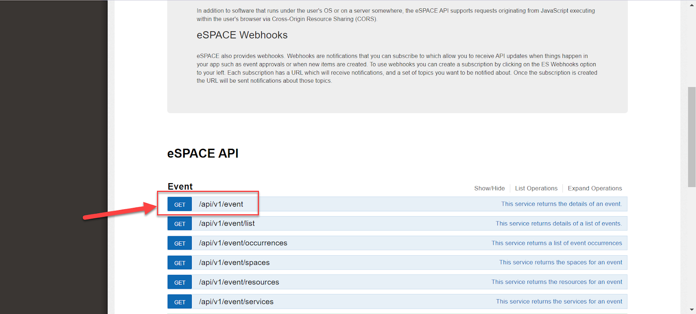Click List Operations link
The height and width of the screenshot is (314, 696).
[x=536, y=188]
